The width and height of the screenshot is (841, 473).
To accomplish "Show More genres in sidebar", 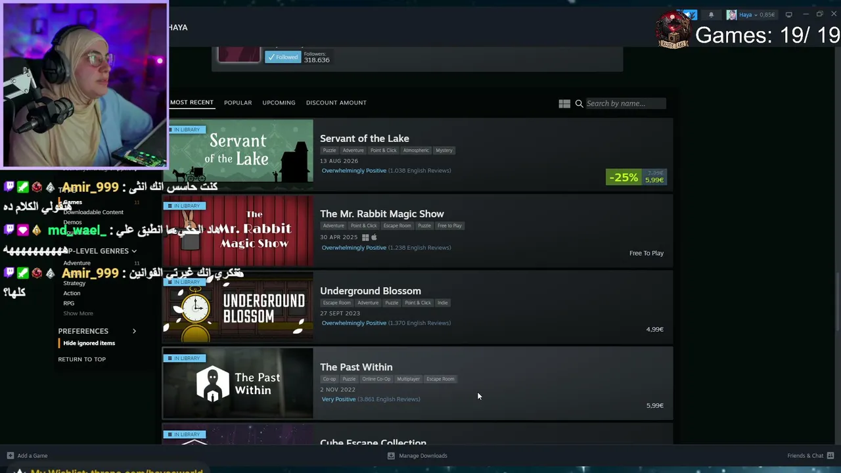I will [78, 313].
